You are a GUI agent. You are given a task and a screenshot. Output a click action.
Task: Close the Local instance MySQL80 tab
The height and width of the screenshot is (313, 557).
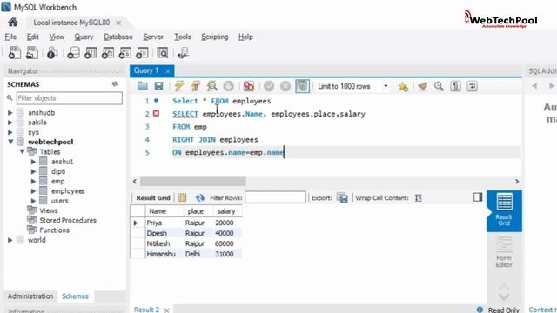tap(118, 23)
